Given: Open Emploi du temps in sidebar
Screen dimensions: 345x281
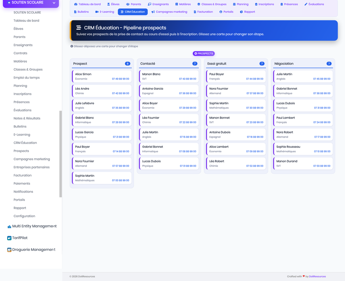Looking at the screenshot, I should (x=26, y=78).
